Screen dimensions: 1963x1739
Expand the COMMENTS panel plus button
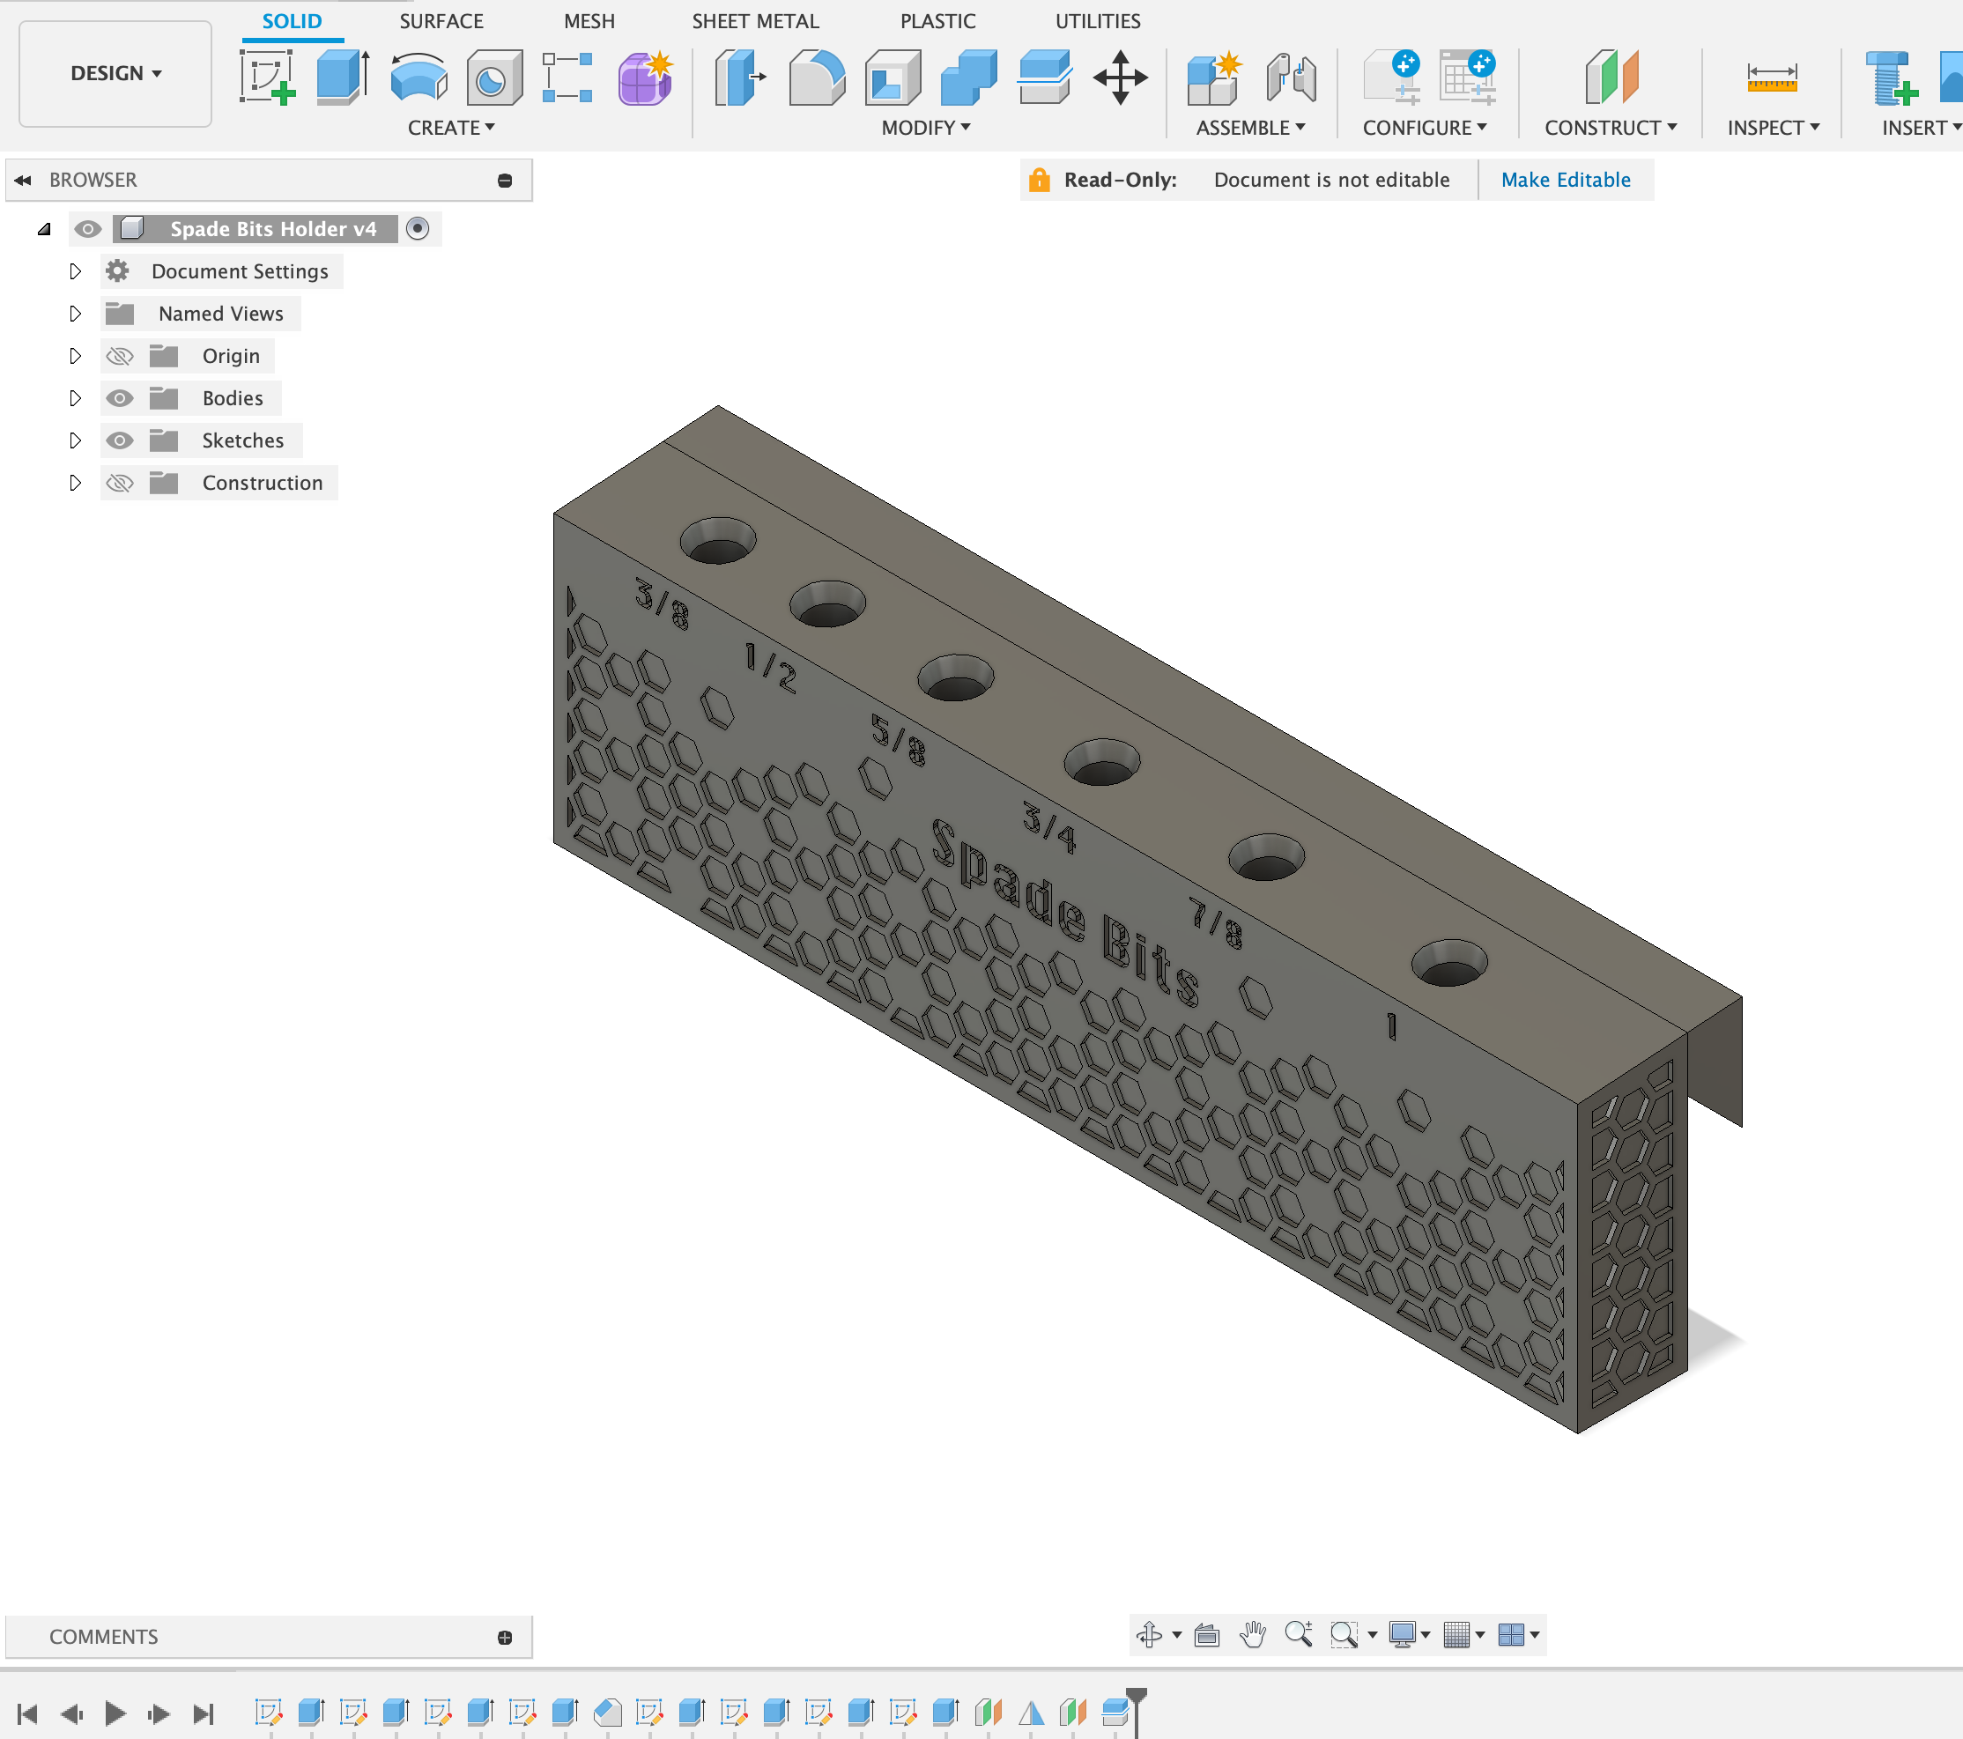[505, 1637]
